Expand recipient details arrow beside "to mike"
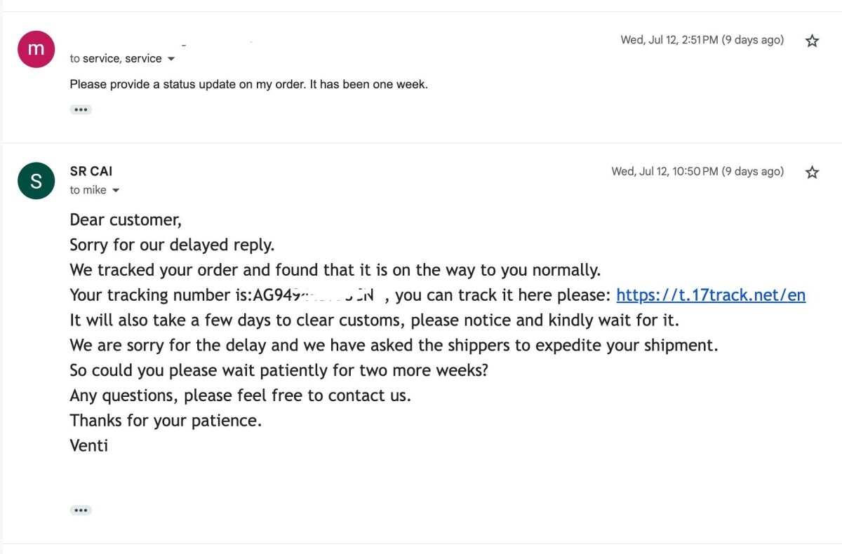 (x=116, y=191)
